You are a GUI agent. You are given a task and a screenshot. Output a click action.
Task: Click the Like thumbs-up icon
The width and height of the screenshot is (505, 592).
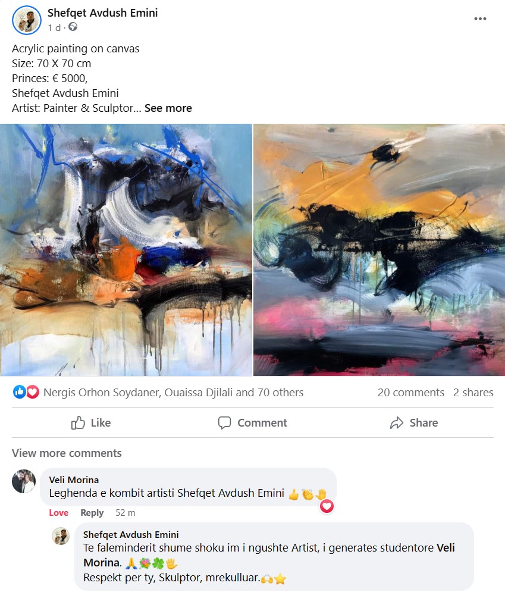pyautogui.click(x=78, y=423)
